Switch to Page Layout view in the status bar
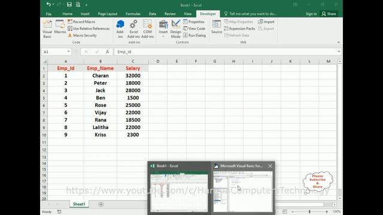 [285, 211]
